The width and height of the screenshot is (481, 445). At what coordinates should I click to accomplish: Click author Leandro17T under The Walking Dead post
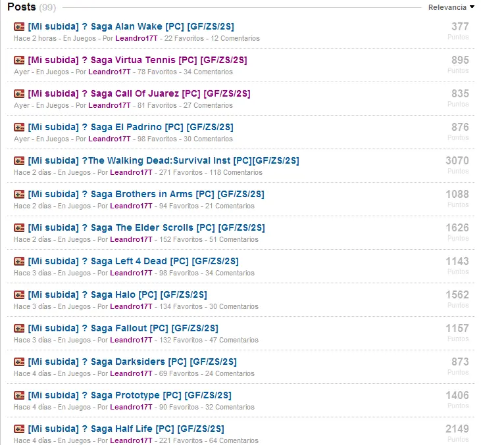[x=132, y=172]
